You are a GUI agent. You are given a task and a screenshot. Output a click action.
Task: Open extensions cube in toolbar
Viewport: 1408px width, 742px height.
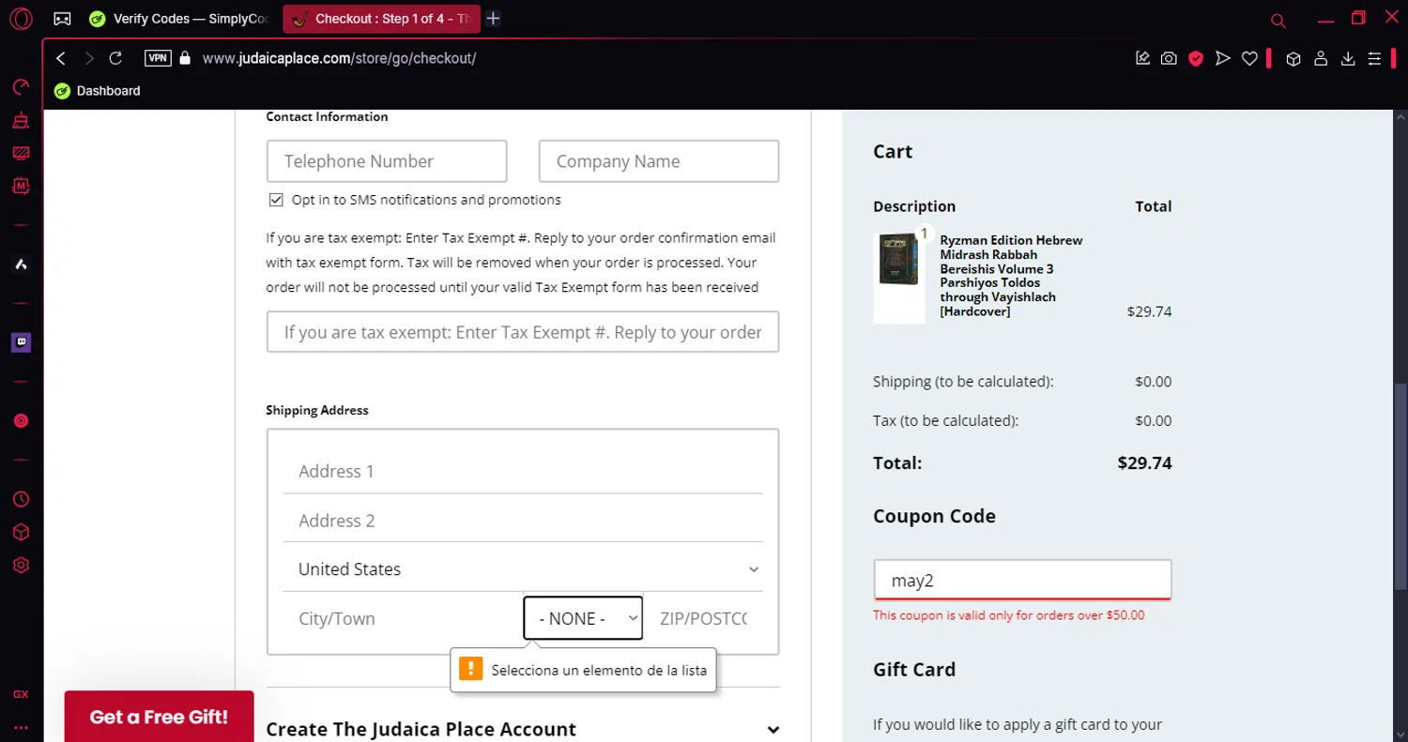(1293, 58)
